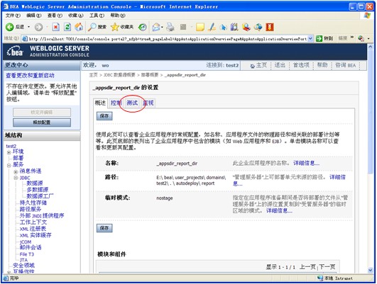Viewport: 377px width, 284px height.
Task: Click JDBC 数据源概要 in the breadcrumb
Action: pos(119,75)
